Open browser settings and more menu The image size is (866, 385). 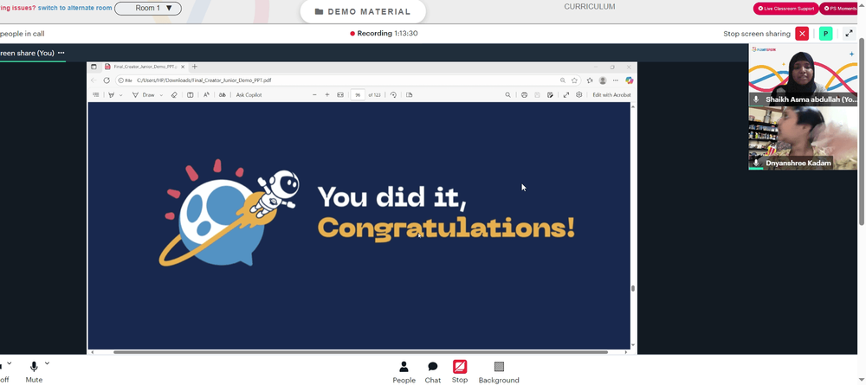coord(616,80)
